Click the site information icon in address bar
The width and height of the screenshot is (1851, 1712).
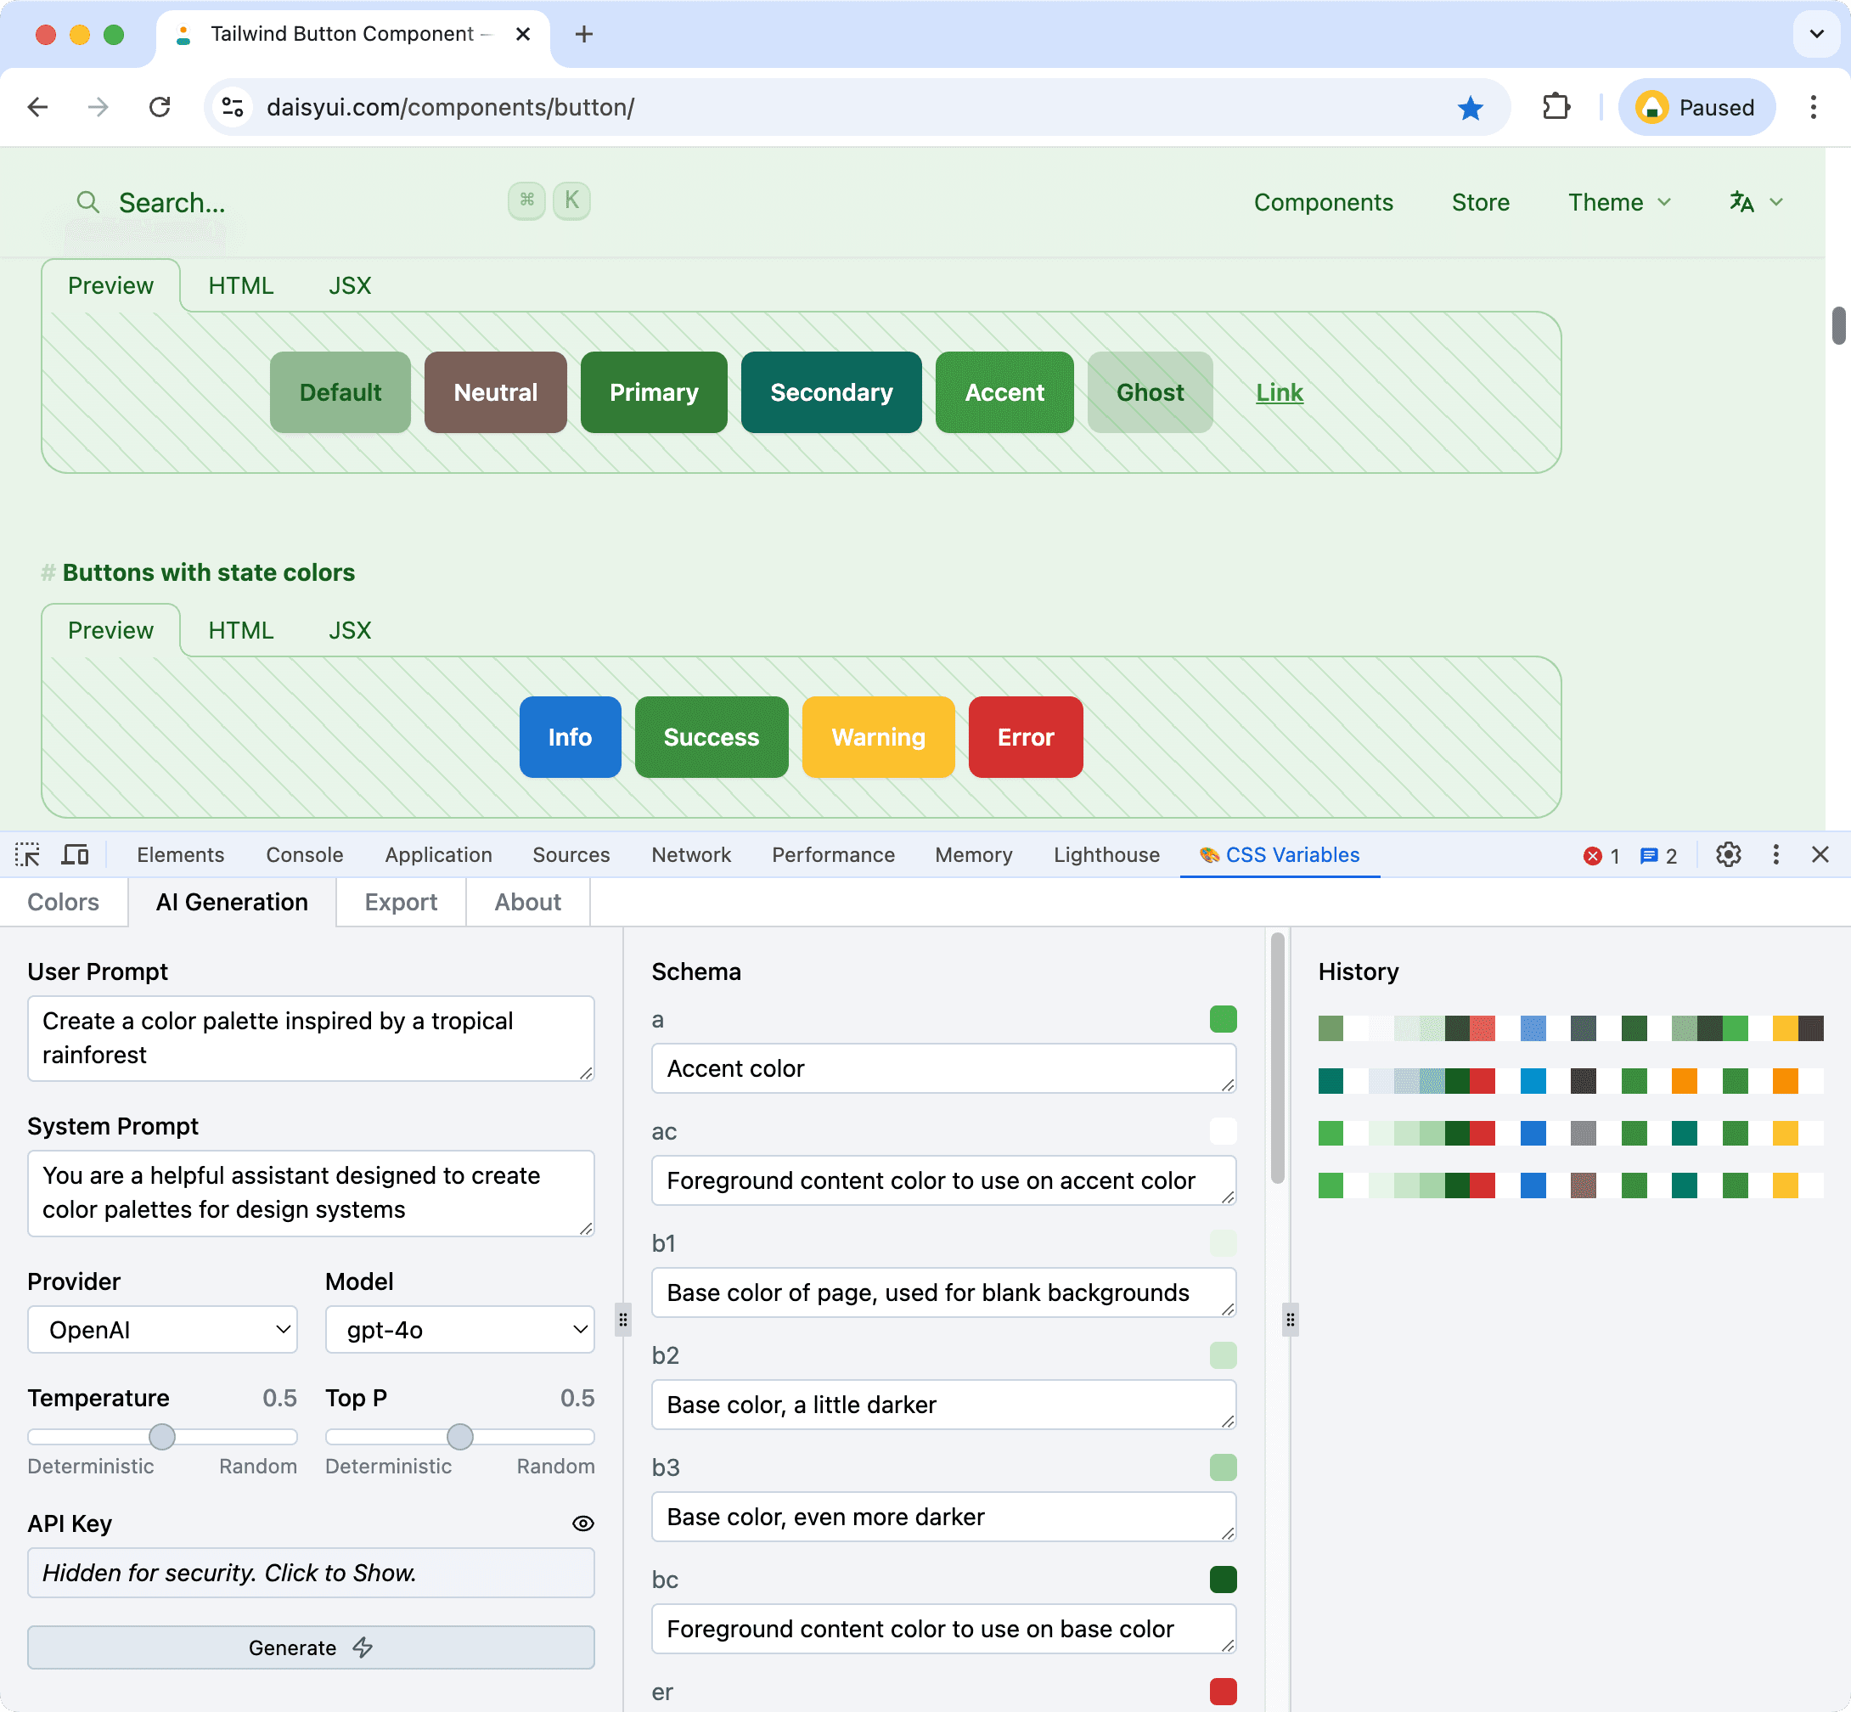[x=233, y=108]
